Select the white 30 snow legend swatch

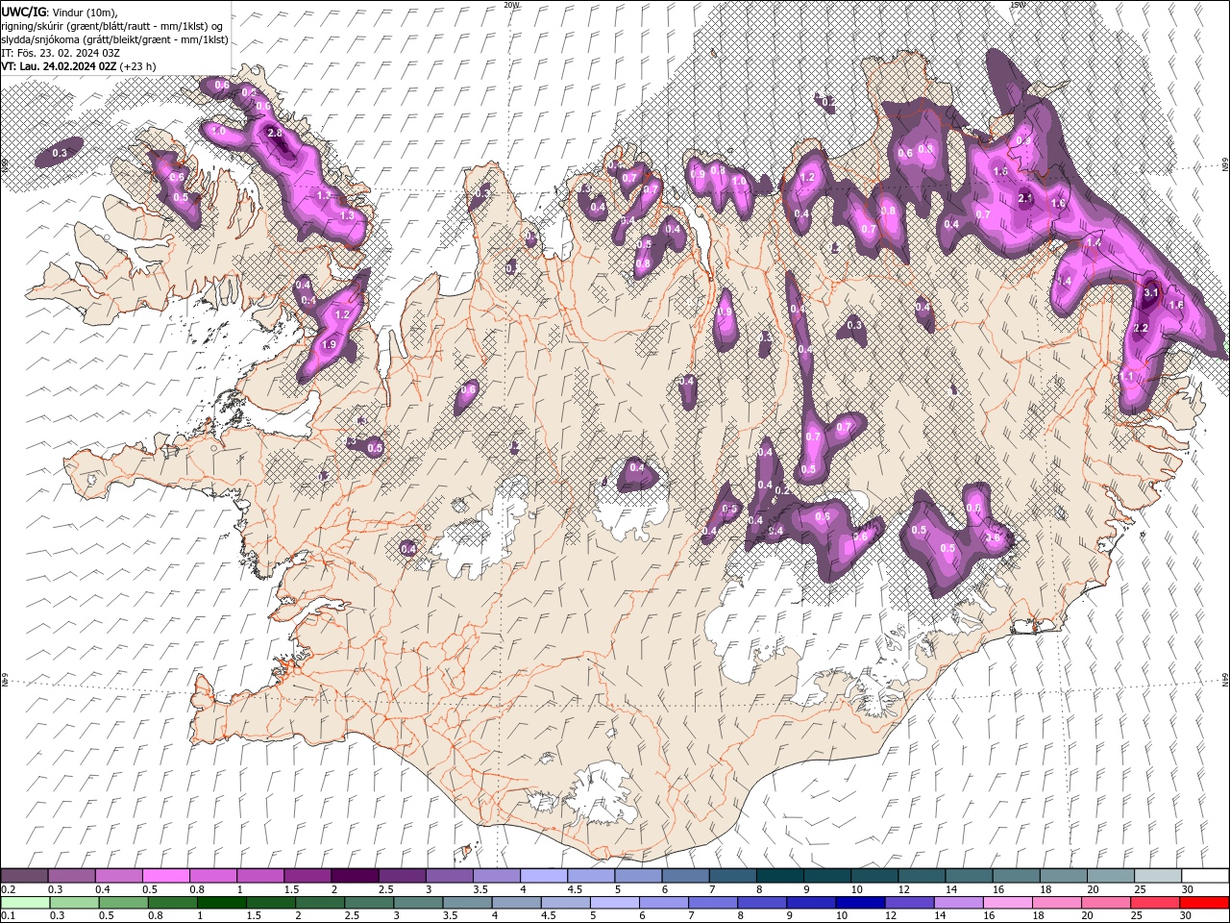click(1206, 875)
